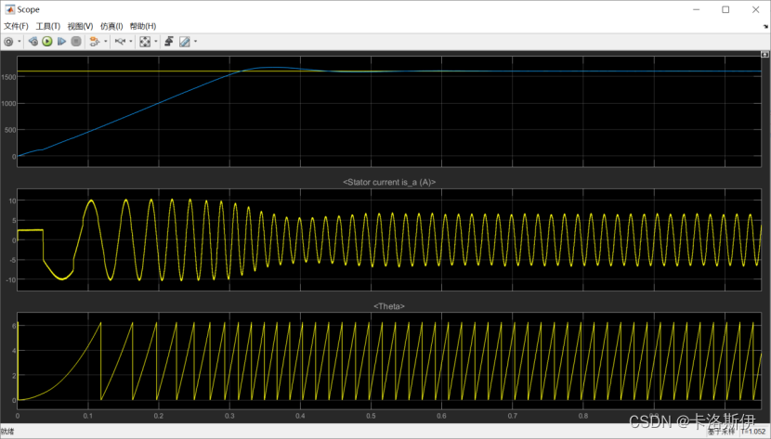This screenshot has height=439, width=771.
Task: Click the Step Back simulation icon
Action: (33, 42)
